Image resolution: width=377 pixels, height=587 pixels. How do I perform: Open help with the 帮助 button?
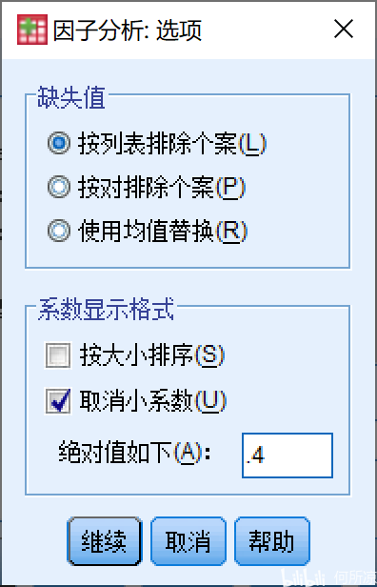(x=272, y=541)
